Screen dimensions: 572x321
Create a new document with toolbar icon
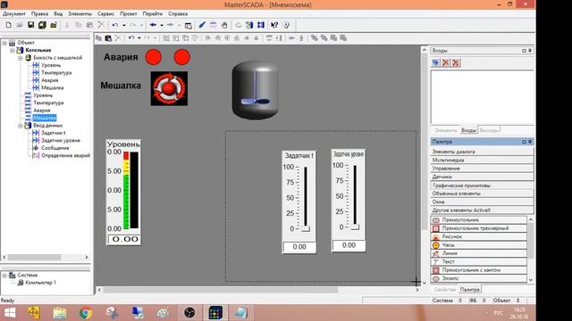click(x=8, y=25)
